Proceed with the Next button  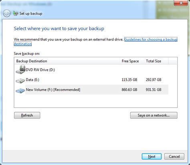(x=152, y=157)
